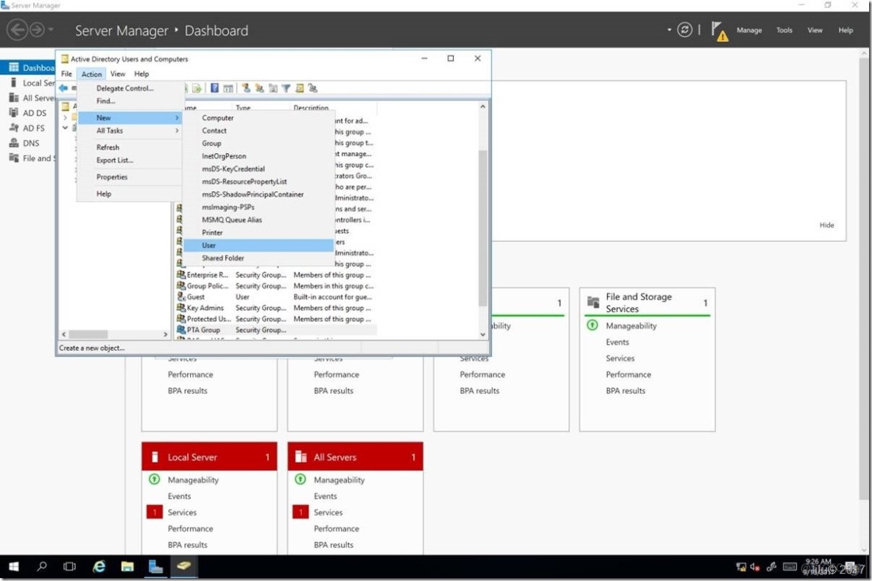Select the Set Filter Options funnel icon
Viewport: 872px width, 581px height.
pos(285,88)
